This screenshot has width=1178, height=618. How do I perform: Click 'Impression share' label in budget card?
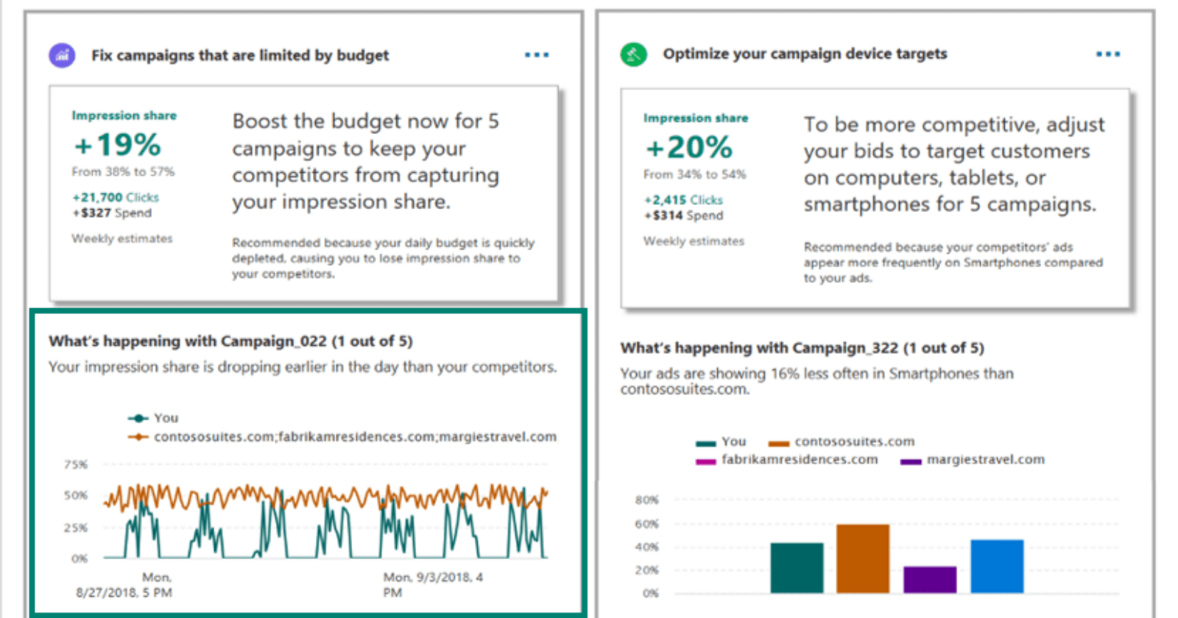[x=124, y=116]
